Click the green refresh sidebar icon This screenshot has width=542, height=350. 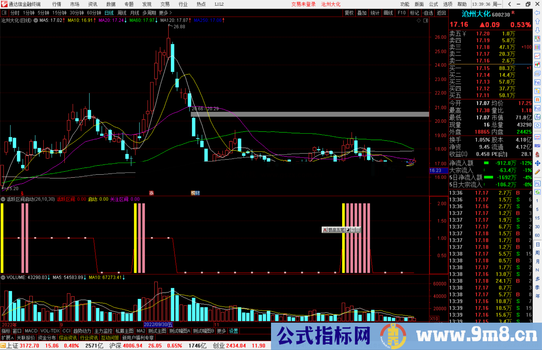click(537, 192)
